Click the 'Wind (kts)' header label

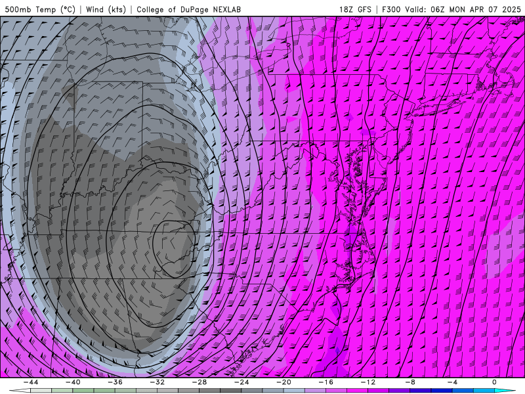tap(106, 9)
